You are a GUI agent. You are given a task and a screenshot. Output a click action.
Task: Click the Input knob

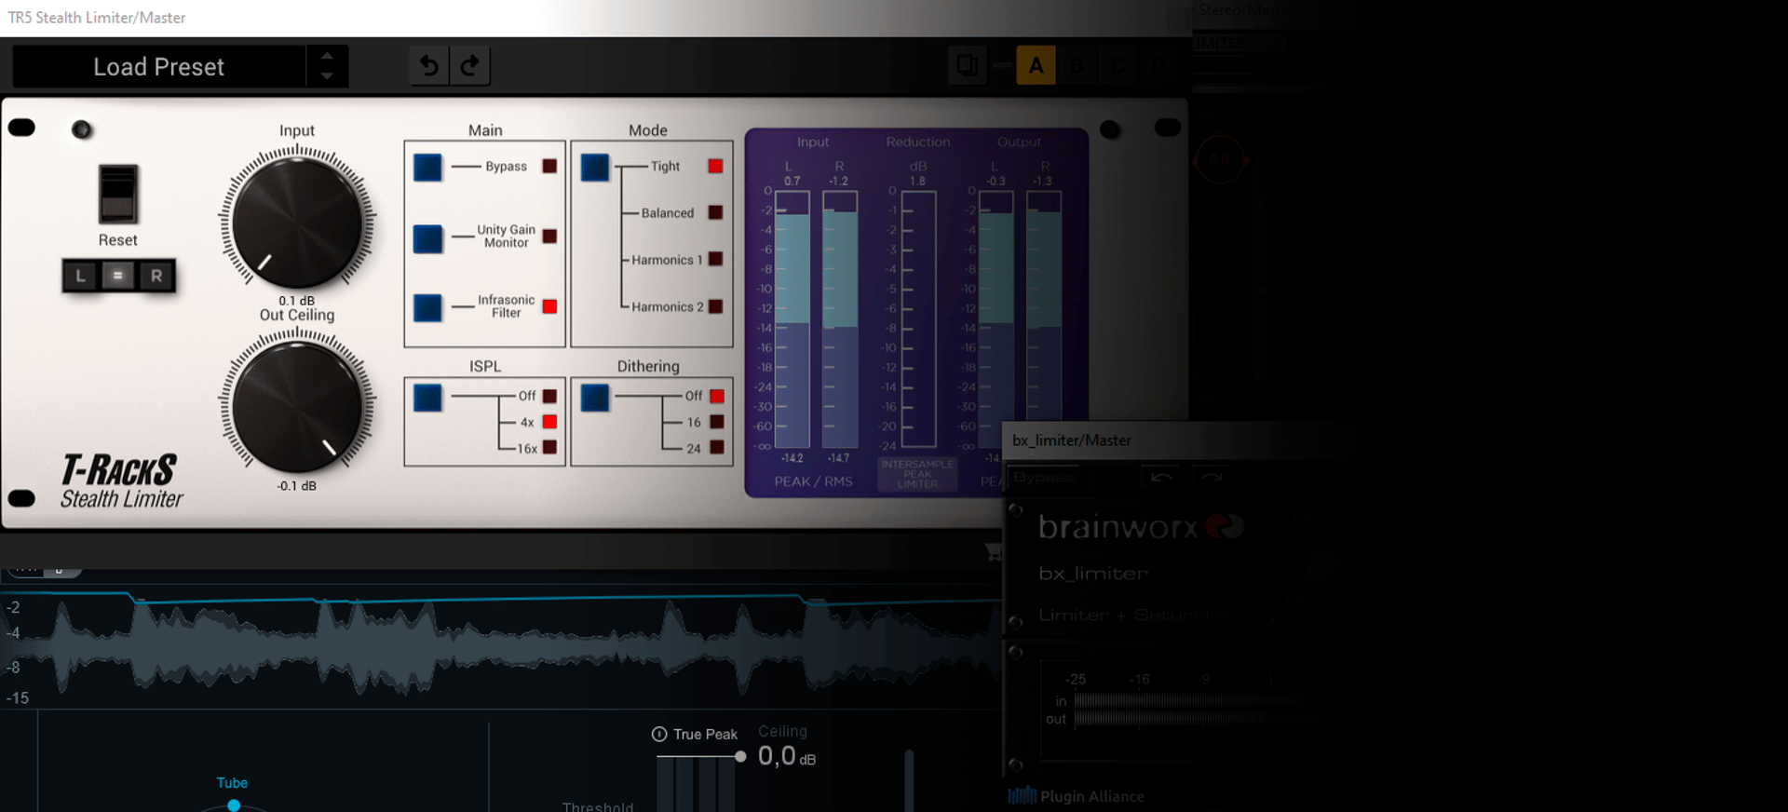click(297, 223)
